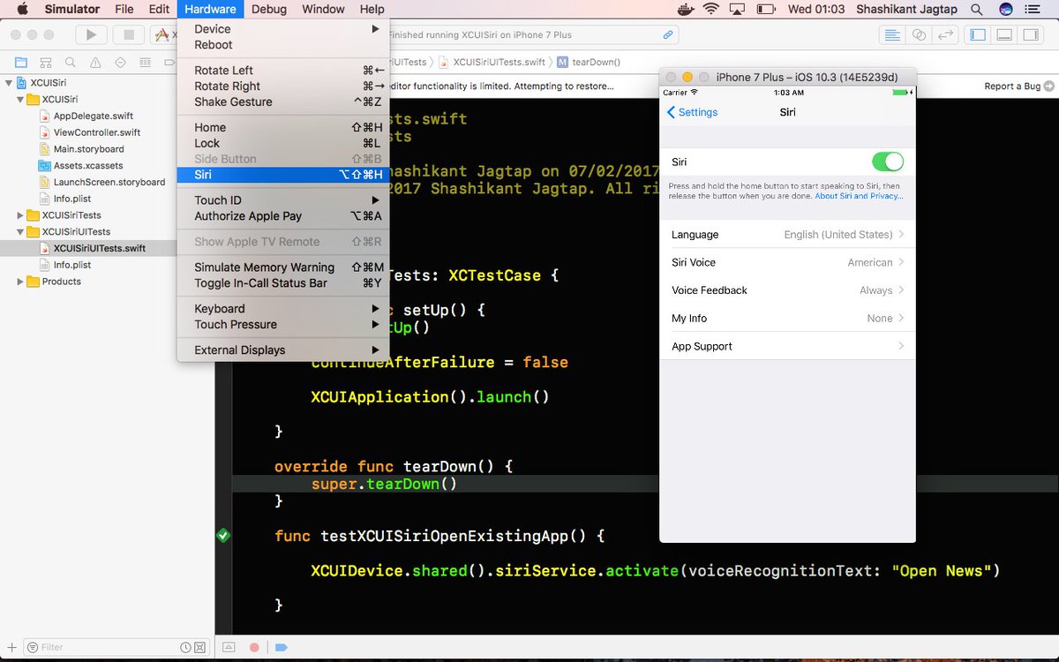Toggle the utilities panel visibility
The width and height of the screenshot is (1059, 662).
(1030, 35)
